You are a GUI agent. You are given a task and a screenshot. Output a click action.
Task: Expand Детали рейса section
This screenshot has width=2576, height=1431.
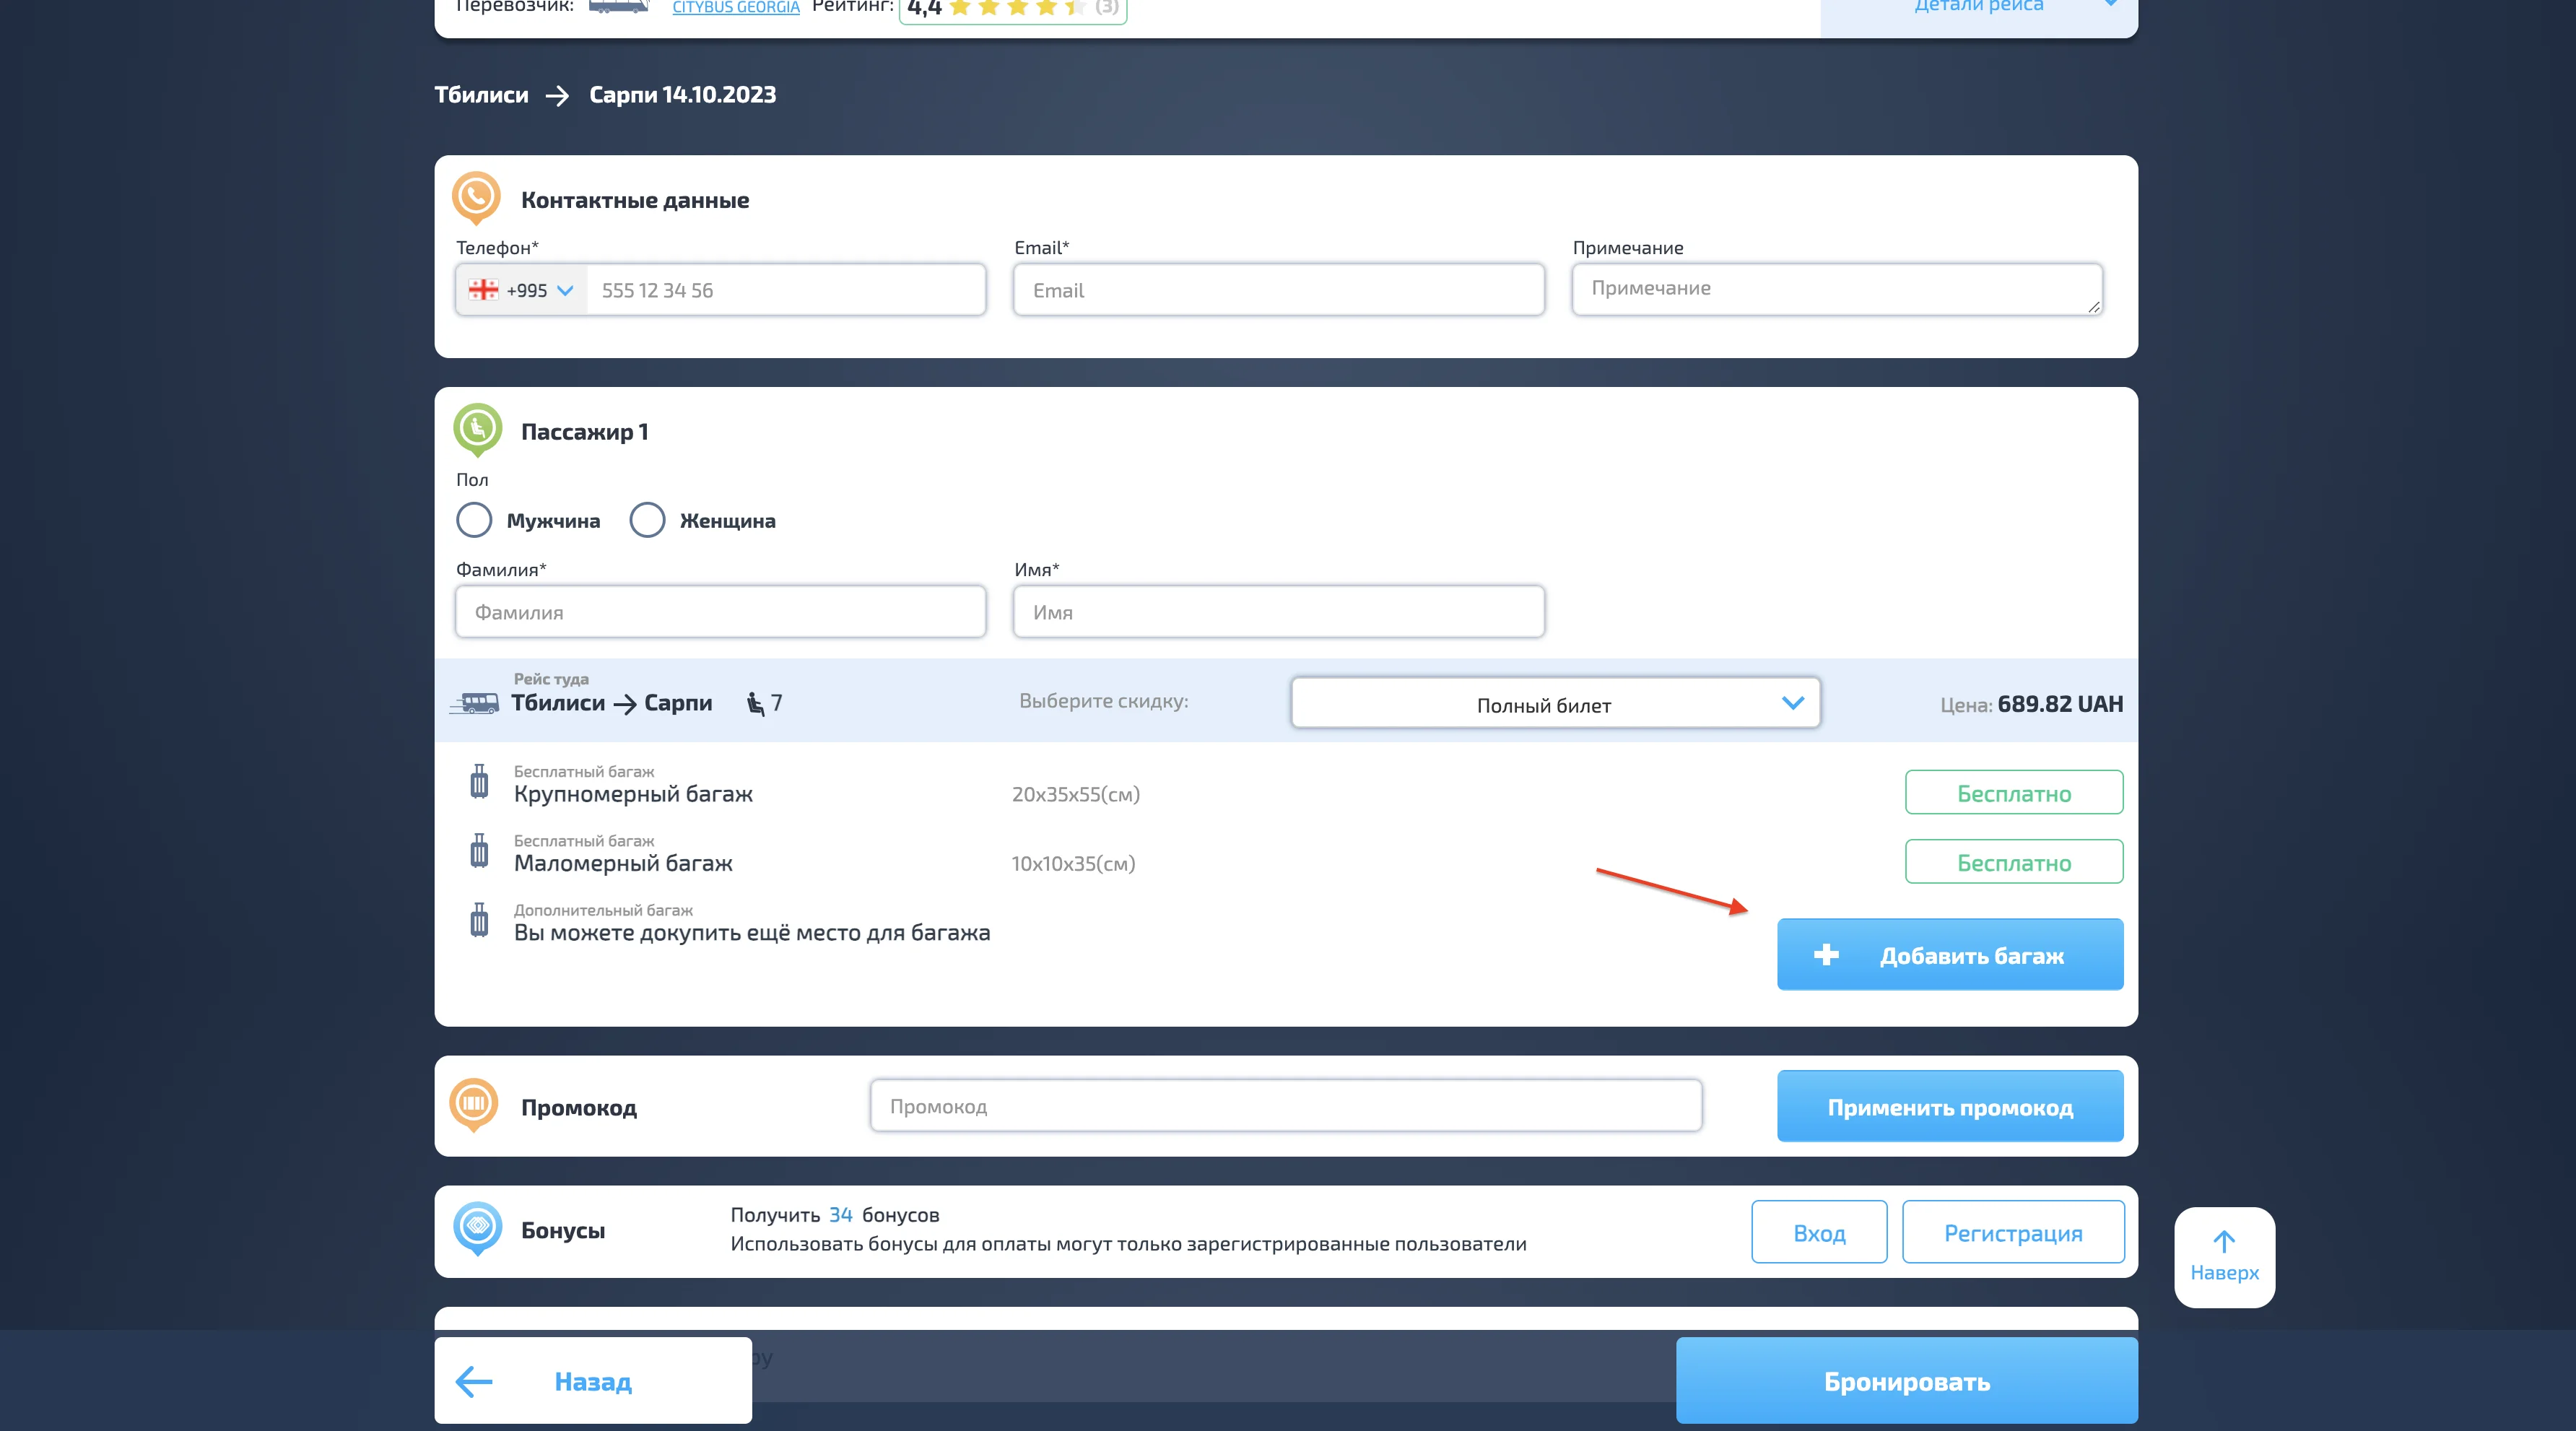tap(1978, 8)
